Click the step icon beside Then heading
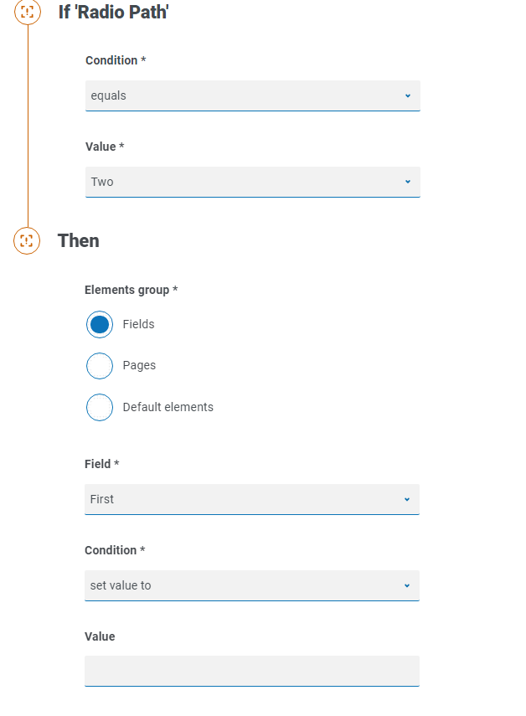 pos(27,241)
